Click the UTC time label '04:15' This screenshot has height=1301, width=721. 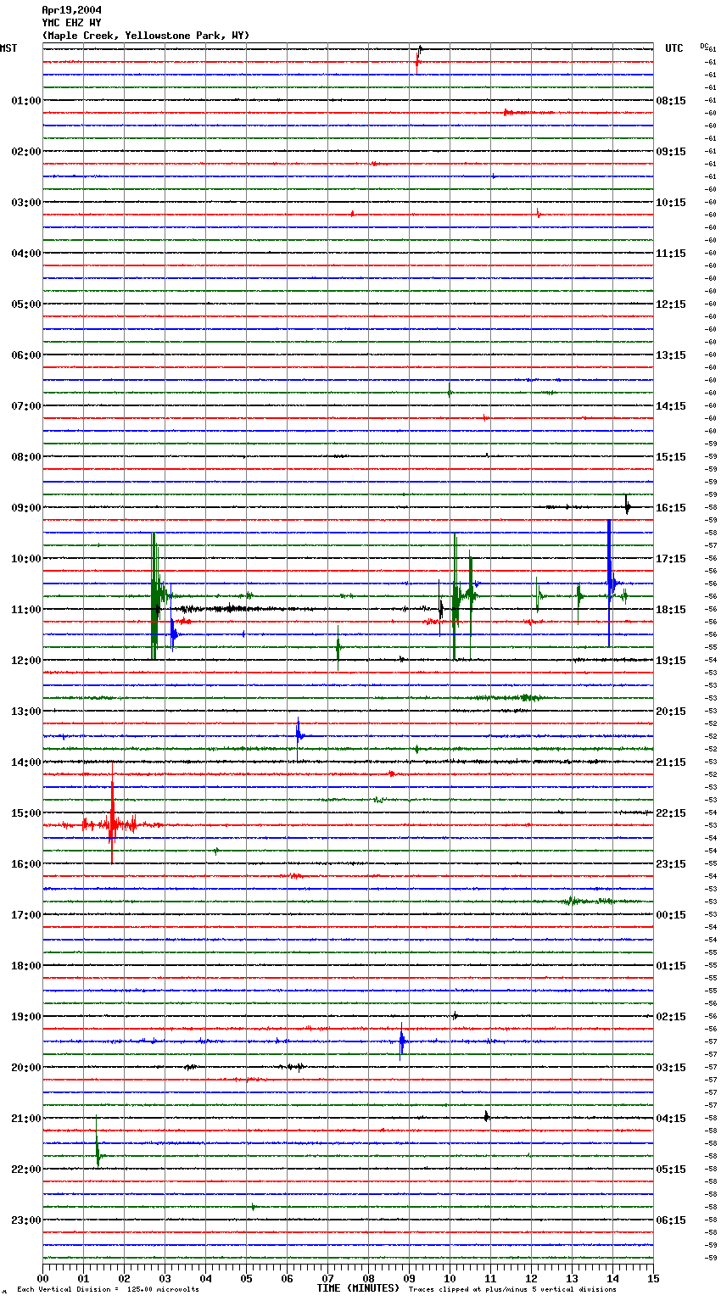click(x=671, y=1119)
